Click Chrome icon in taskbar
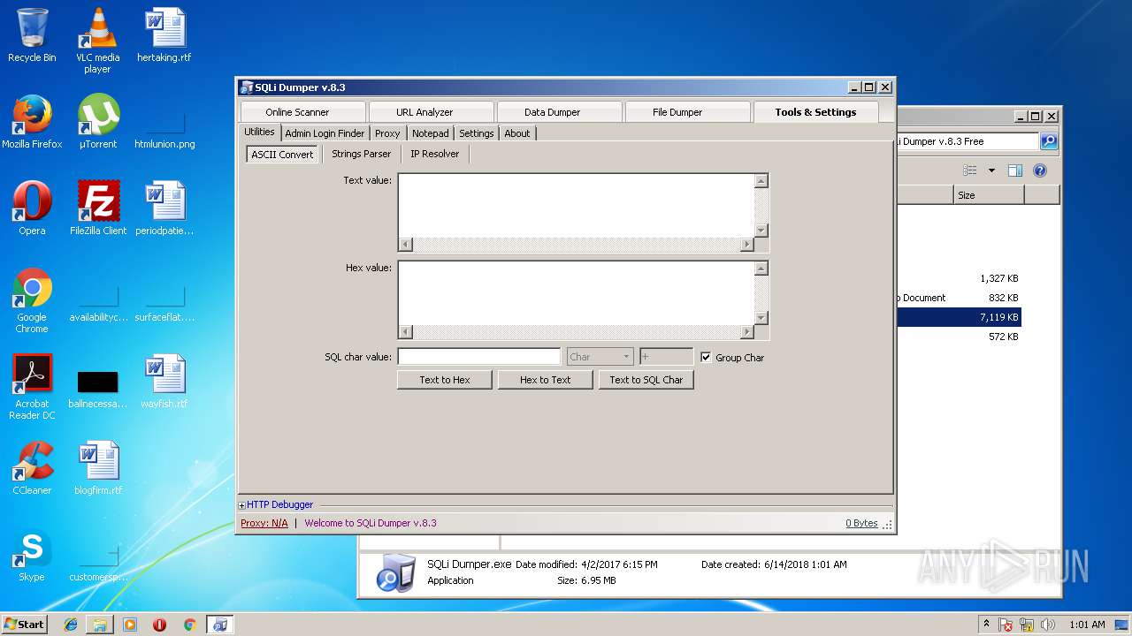 [x=189, y=625]
